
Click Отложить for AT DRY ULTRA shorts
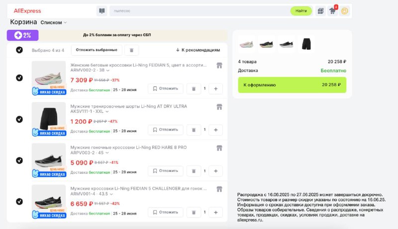[x=166, y=130]
